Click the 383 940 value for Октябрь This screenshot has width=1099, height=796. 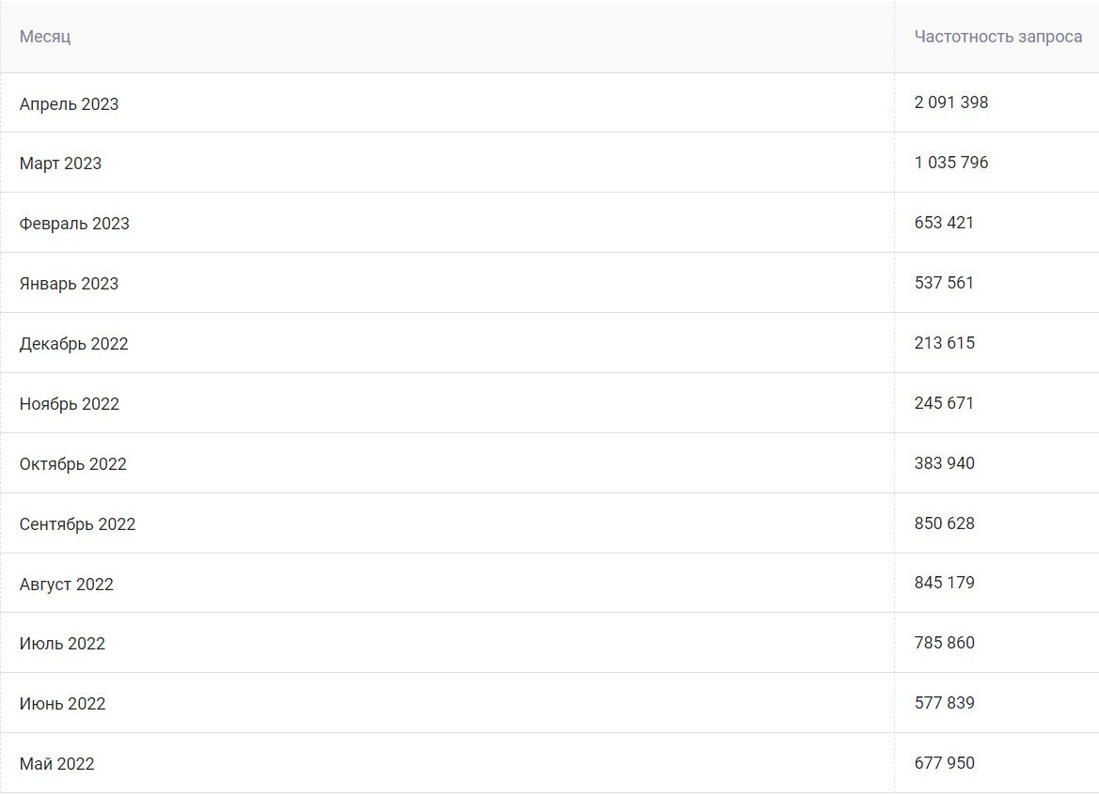click(x=944, y=463)
